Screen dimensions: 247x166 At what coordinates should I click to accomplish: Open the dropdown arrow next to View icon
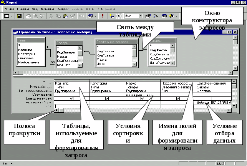(12, 16)
